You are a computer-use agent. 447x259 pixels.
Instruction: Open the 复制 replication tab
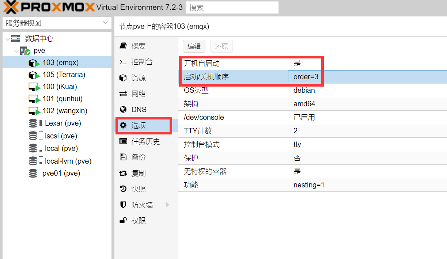click(147, 173)
